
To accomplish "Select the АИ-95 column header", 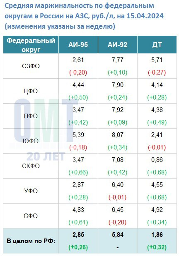I will (x=78, y=45).
